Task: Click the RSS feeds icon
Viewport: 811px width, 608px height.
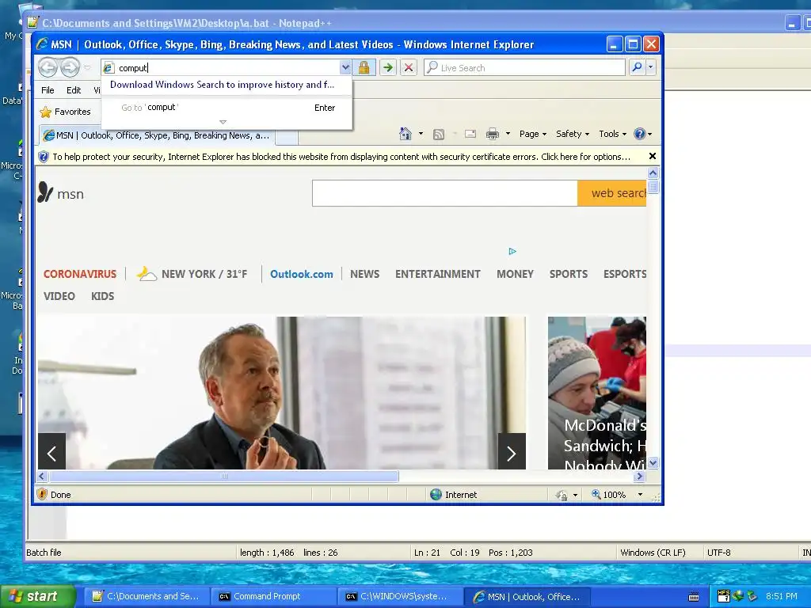Action: pyautogui.click(x=439, y=135)
